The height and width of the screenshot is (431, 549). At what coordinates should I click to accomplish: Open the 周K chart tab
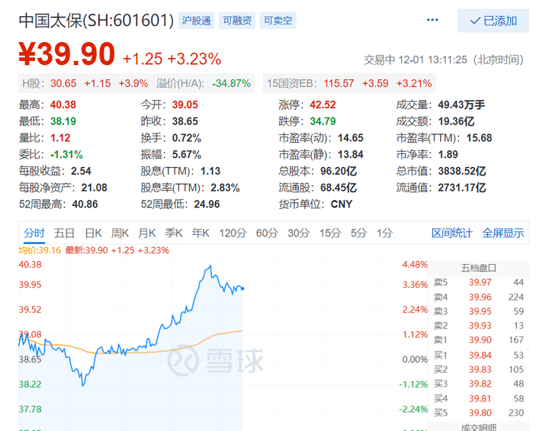[x=120, y=233]
